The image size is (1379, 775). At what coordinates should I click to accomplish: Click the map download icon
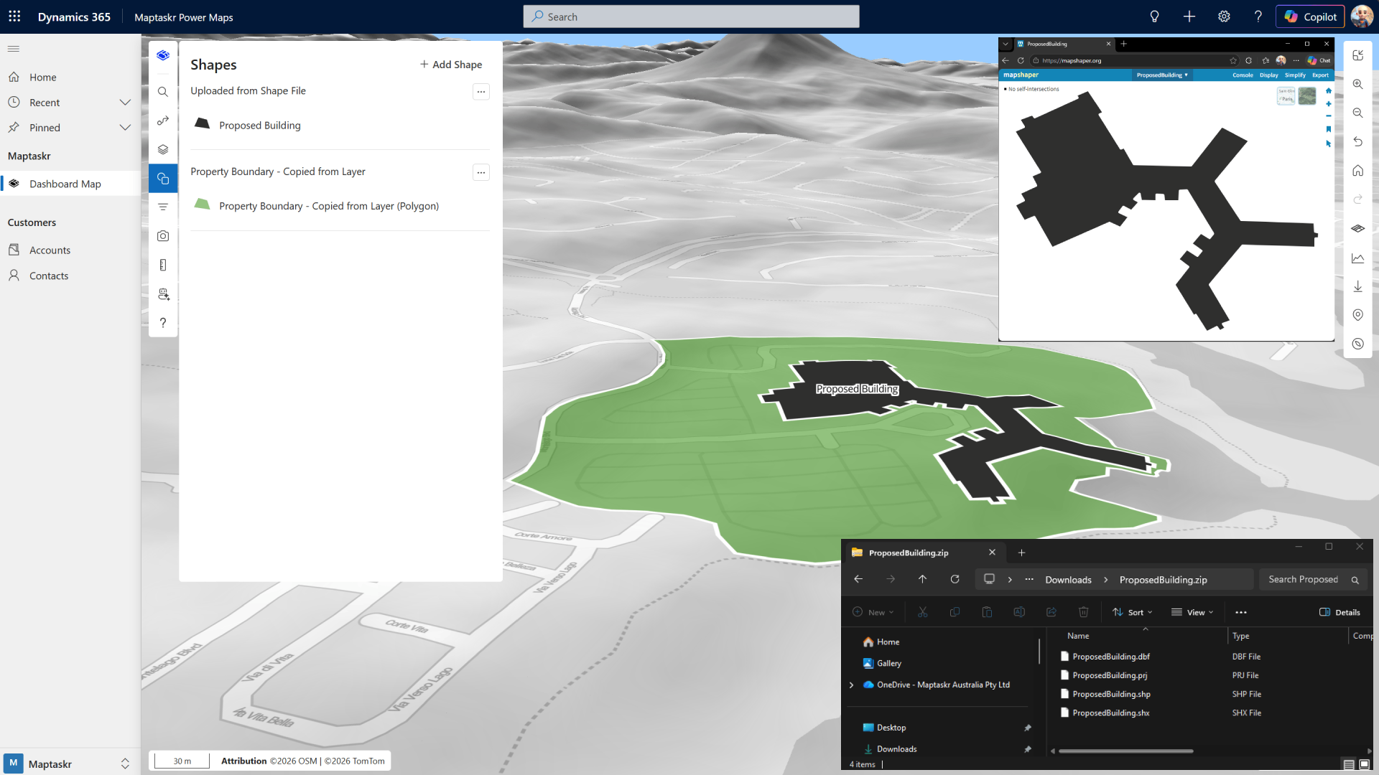coord(1357,286)
